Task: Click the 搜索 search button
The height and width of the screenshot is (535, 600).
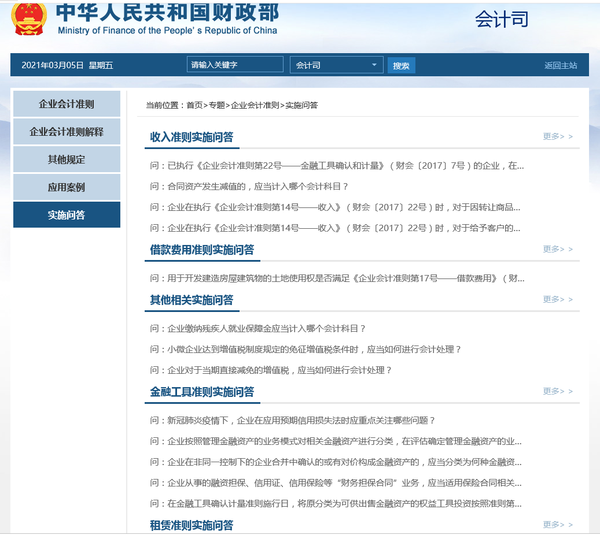Action: point(401,66)
